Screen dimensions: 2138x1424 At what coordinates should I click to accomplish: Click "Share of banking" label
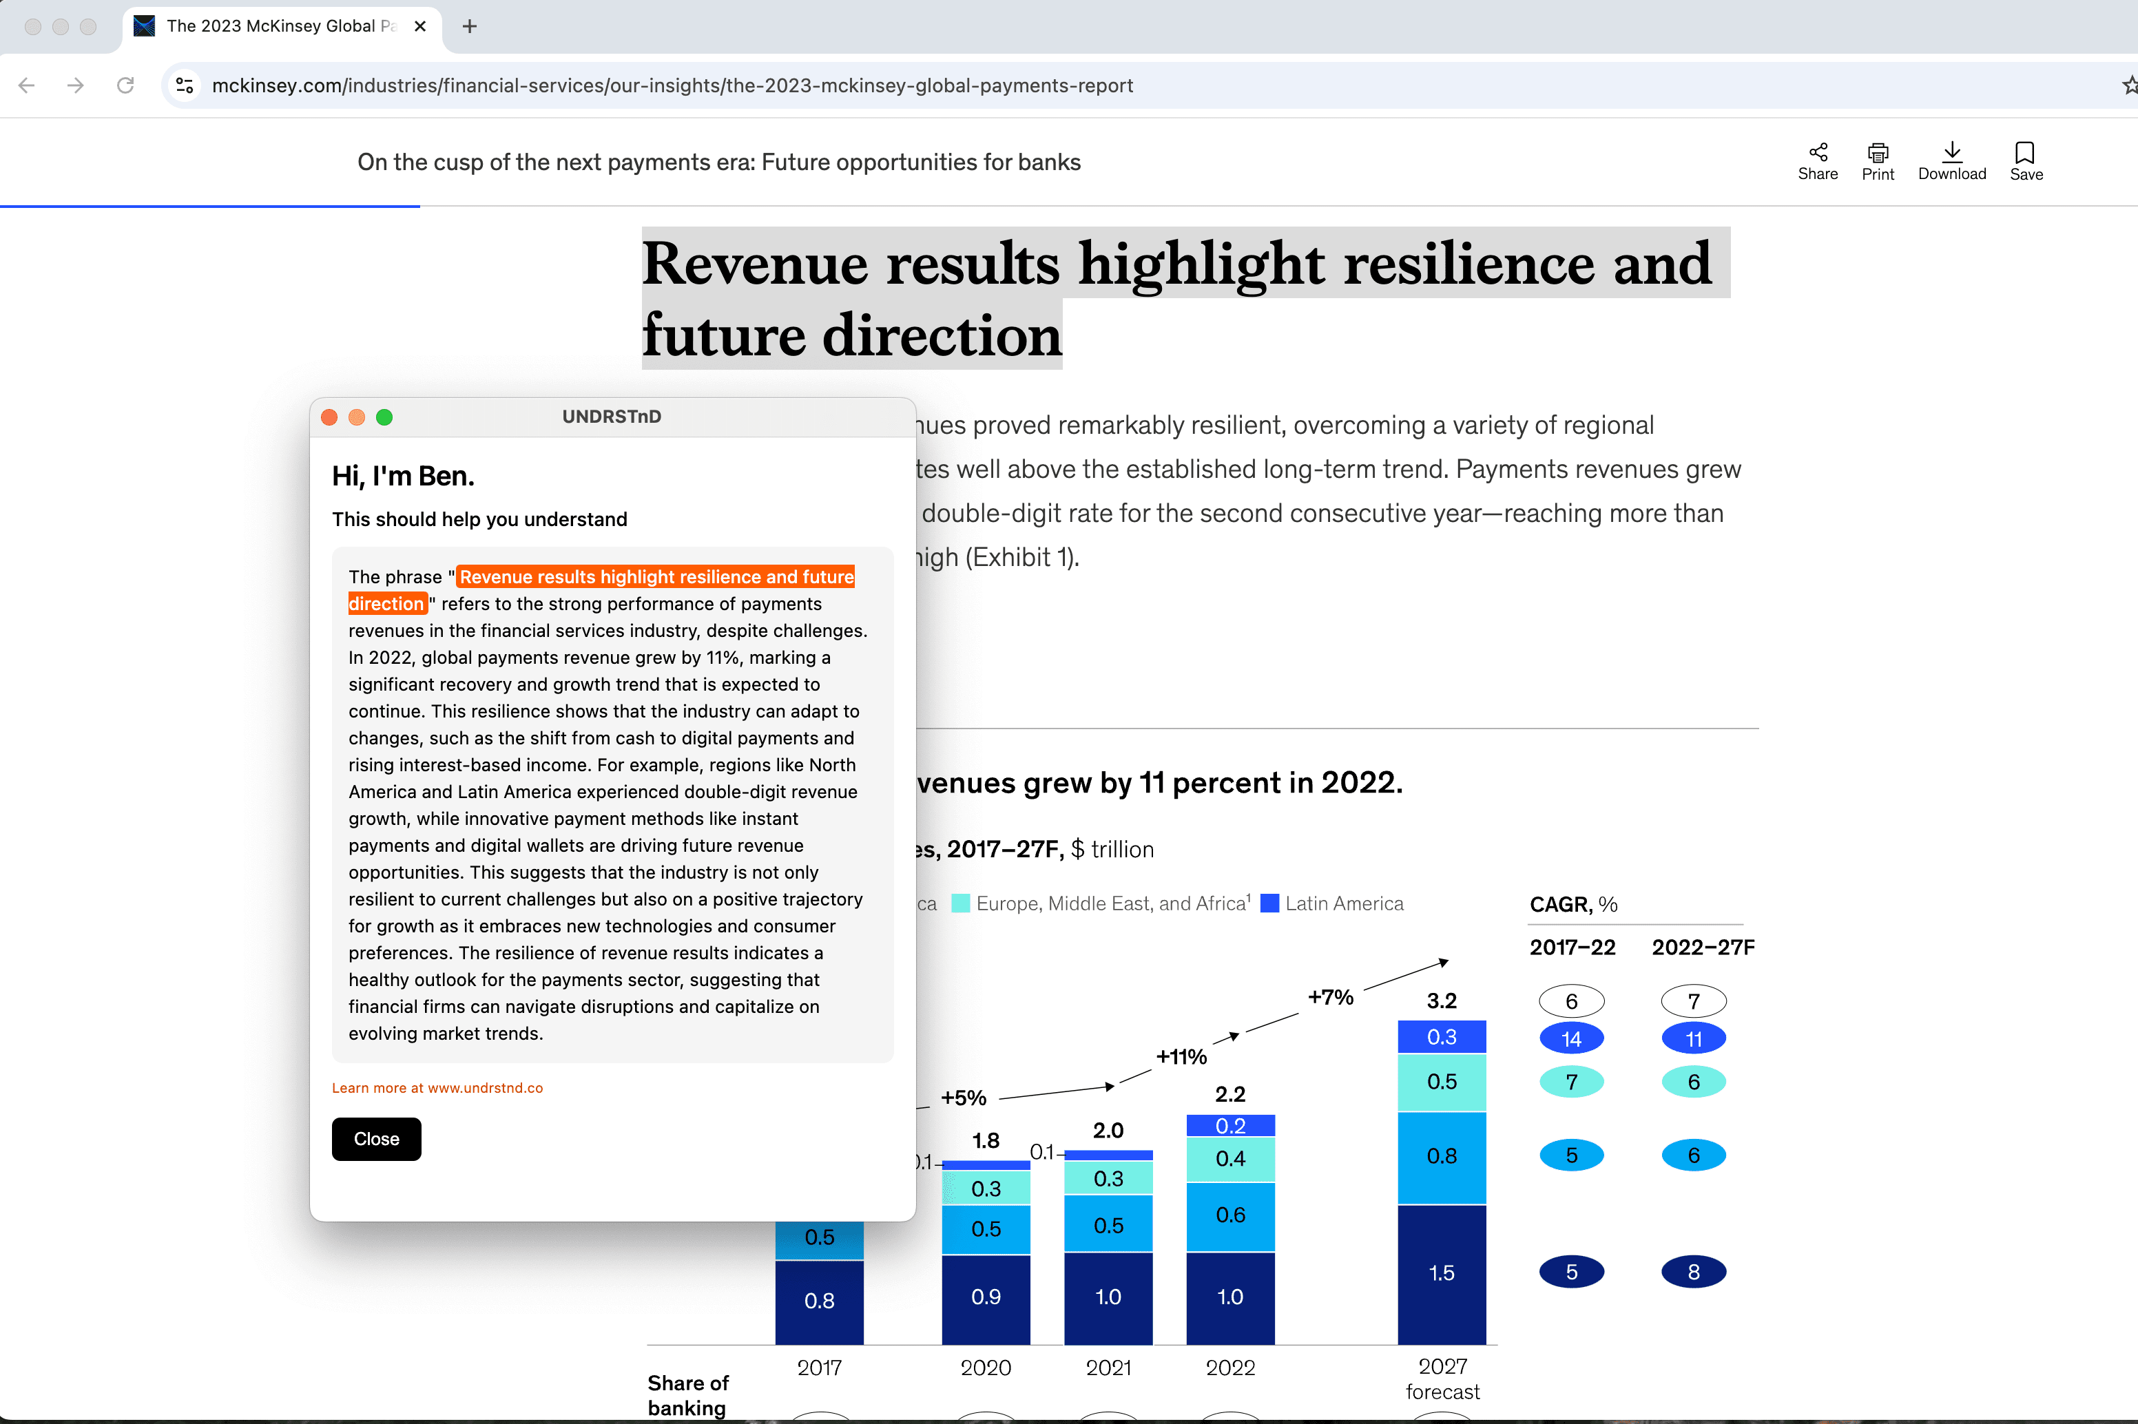[687, 1395]
